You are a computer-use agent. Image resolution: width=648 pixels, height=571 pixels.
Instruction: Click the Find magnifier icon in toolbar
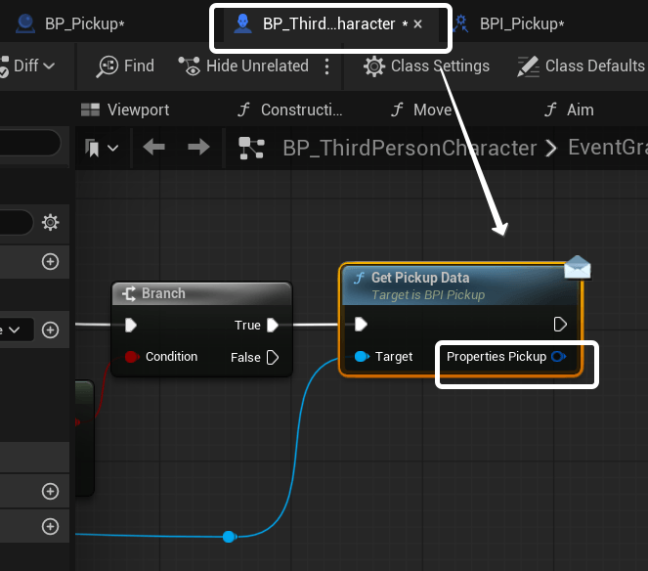[x=108, y=66]
